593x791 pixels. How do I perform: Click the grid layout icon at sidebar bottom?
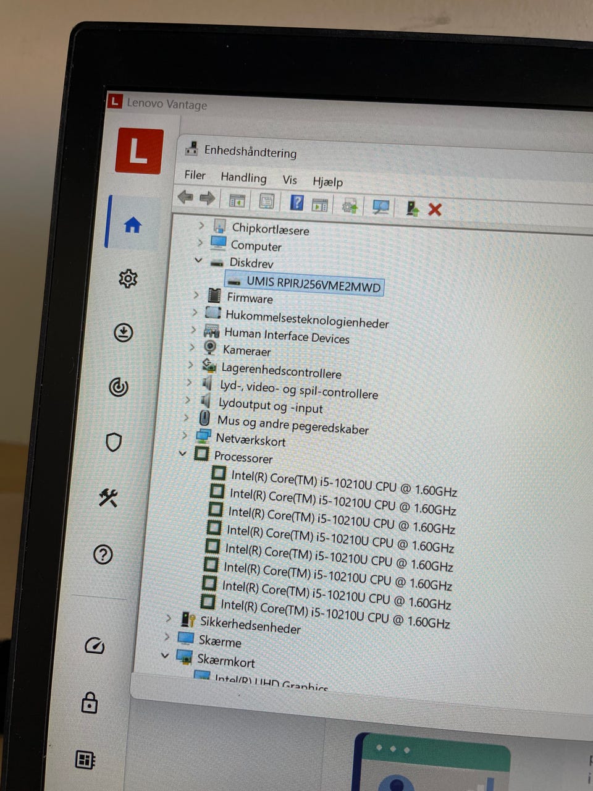coord(85,759)
